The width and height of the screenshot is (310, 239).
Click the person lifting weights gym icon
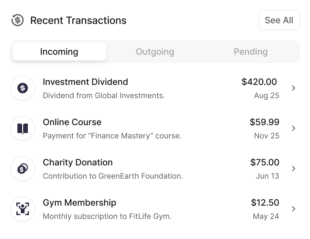pos(22,209)
